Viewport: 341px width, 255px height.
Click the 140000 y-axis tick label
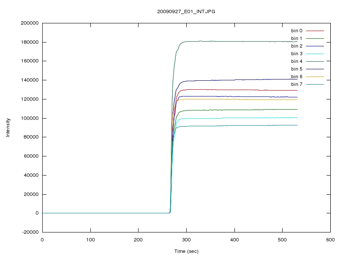tap(29, 80)
